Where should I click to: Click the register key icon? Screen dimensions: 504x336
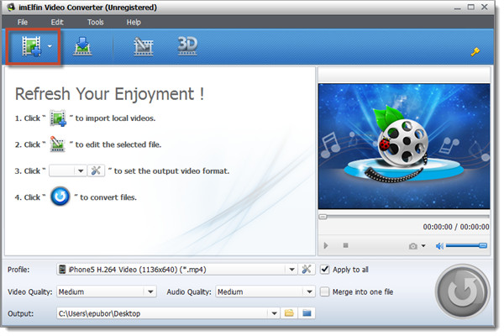475,51
